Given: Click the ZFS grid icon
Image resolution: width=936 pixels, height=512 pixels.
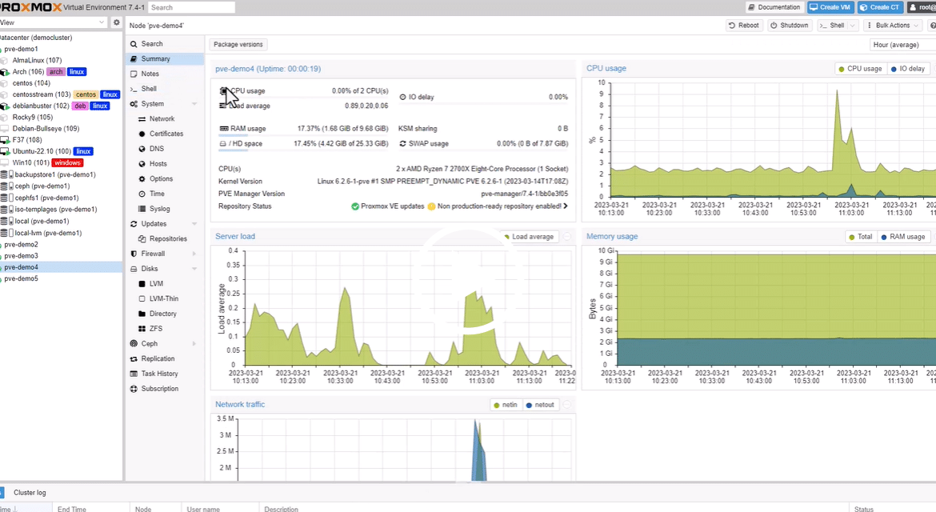Looking at the screenshot, I should pos(142,329).
